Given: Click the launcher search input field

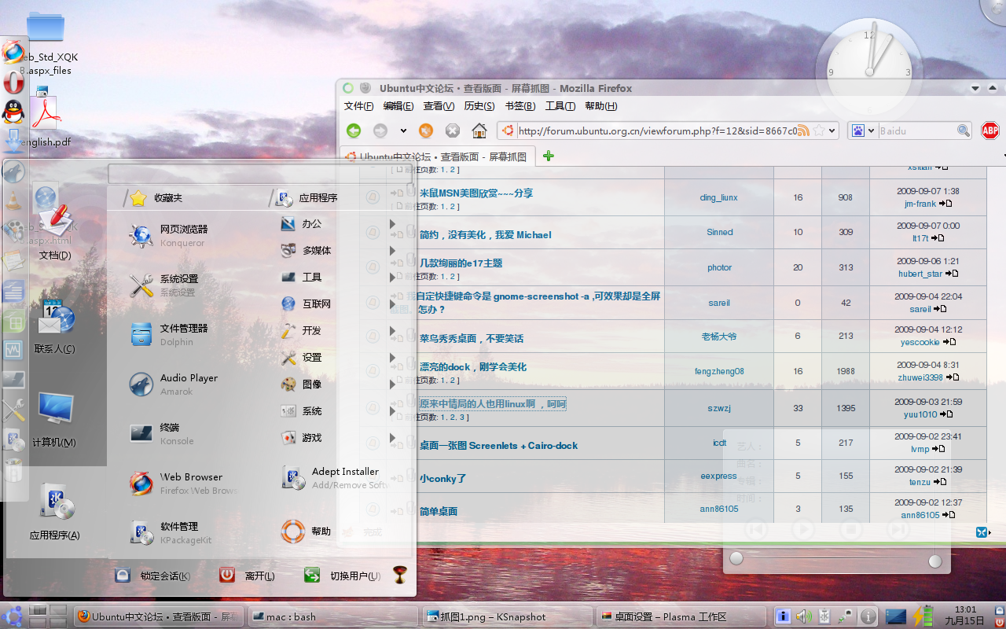Looking at the screenshot, I should tap(259, 174).
